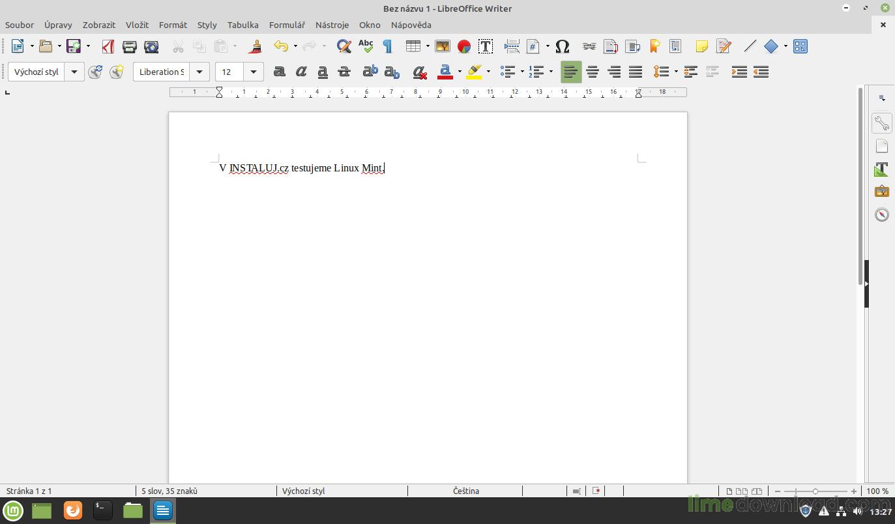Click the zoom slider in the status bar

(815, 491)
